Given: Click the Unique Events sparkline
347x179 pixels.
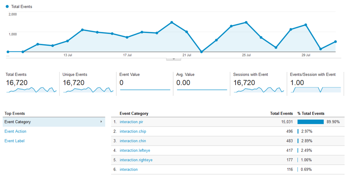Looking at the screenshot, I should tap(88, 90).
